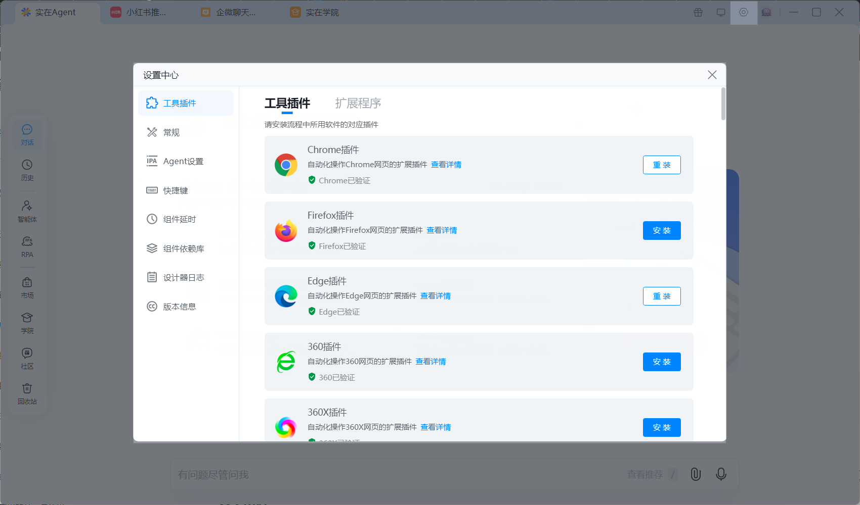View details link for Edge plugin
Screen dimensions: 860x505
[x=436, y=296]
